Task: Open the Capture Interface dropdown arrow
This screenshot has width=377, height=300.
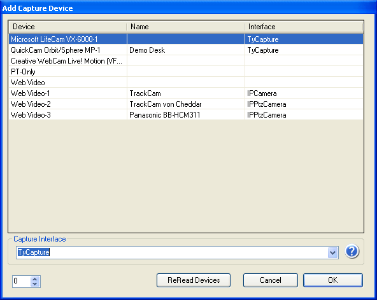Action: 333,253
